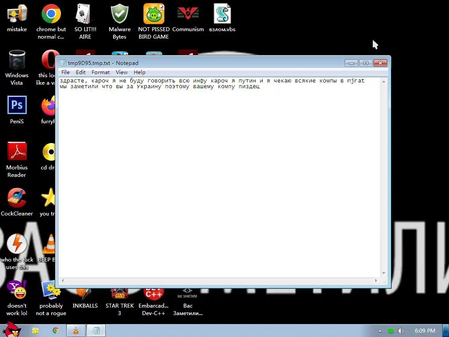The image size is (449, 337).
Task: Open the Morbius Reader PDF icon
Action: coord(17,160)
